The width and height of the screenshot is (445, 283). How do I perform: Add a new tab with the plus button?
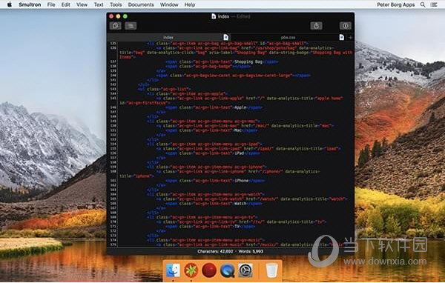(x=350, y=38)
